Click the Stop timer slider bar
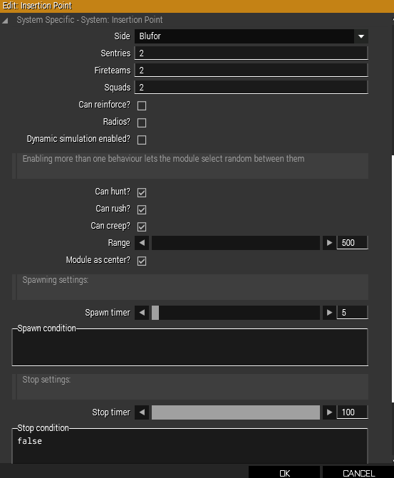Image resolution: width=394 pixels, height=478 pixels. point(236,412)
